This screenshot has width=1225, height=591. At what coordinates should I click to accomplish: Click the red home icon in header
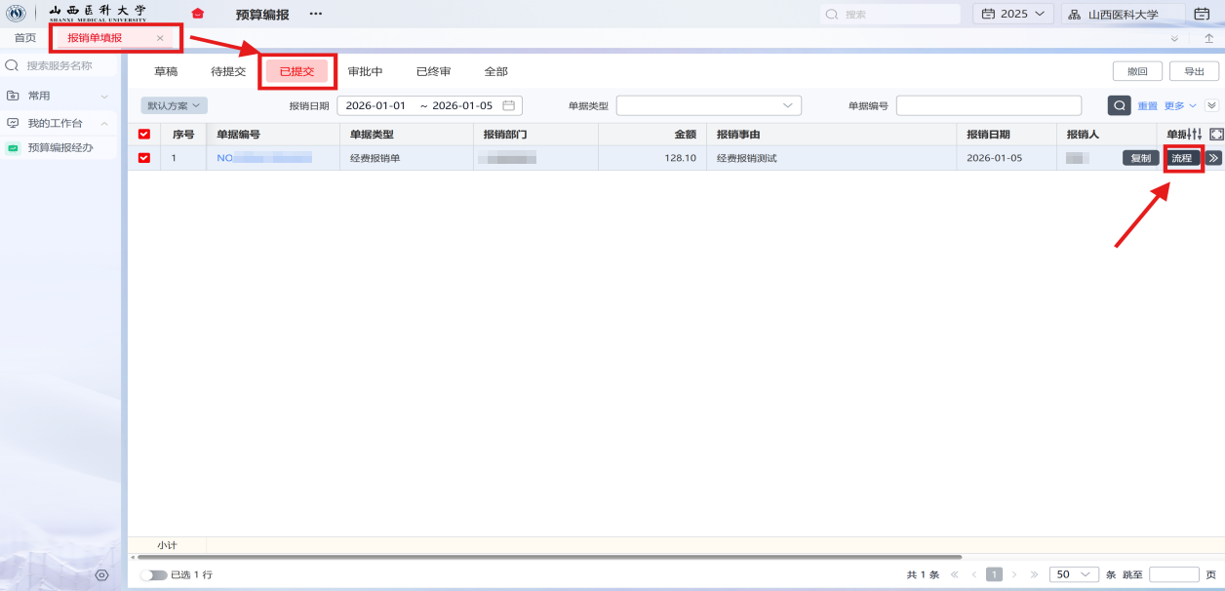tap(198, 14)
